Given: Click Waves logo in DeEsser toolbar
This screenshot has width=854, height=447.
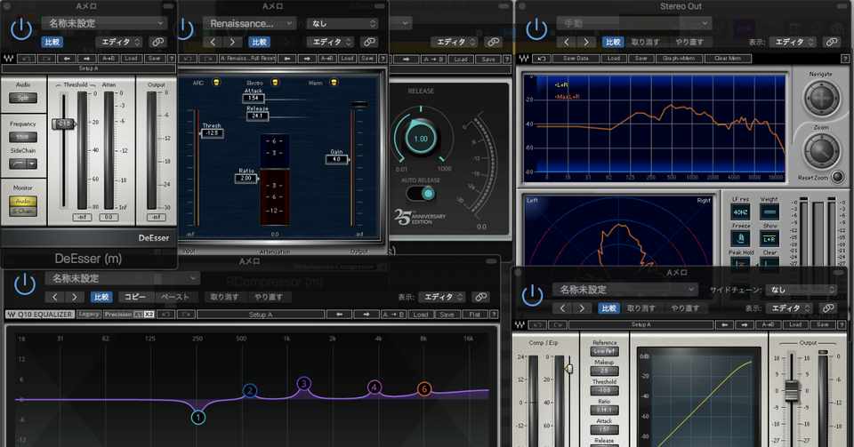Looking at the screenshot, I should click(x=9, y=58).
